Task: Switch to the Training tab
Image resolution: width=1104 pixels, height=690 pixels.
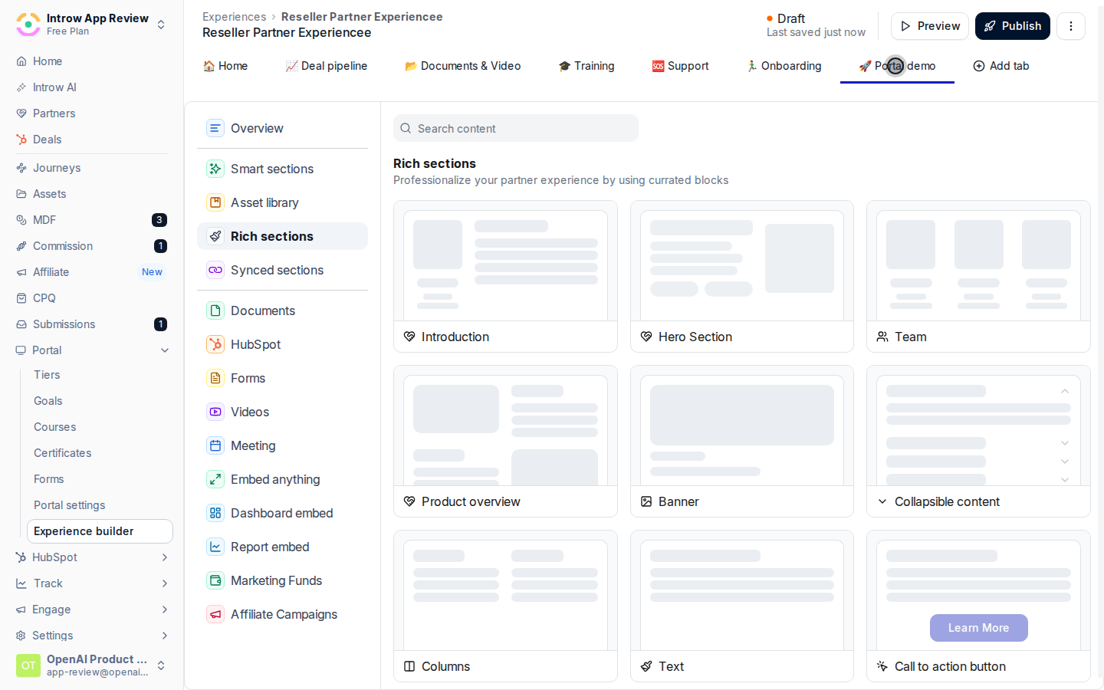Action: tap(586, 66)
